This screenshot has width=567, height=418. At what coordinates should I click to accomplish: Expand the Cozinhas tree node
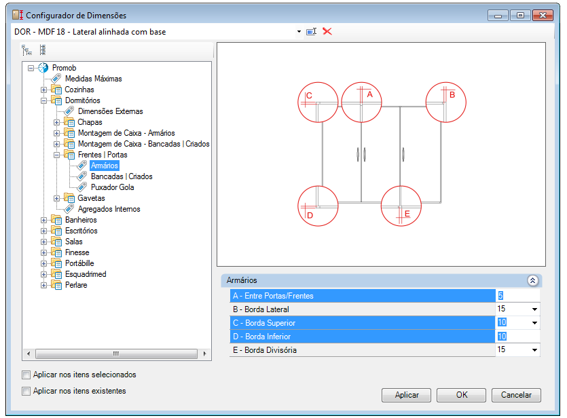click(x=43, y=90)
